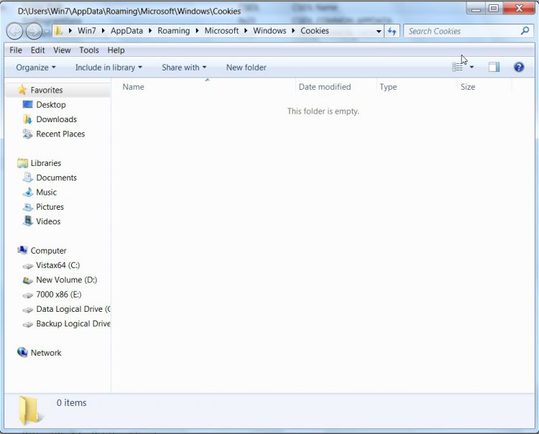539x434 pixels.
Task: Open the File menu
Action: click(16, 50)
